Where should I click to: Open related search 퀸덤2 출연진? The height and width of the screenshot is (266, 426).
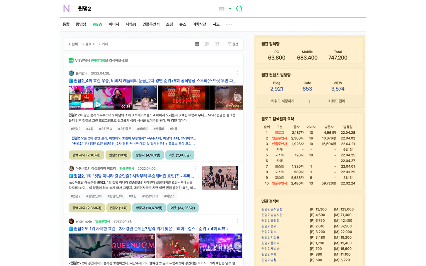(x=270, y=221)
